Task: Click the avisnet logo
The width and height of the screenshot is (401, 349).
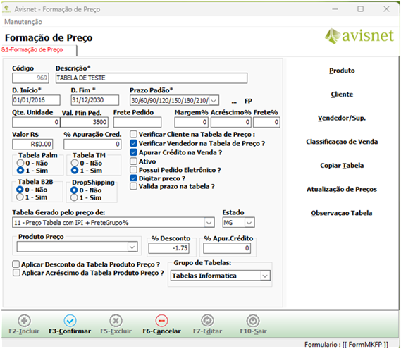Action: (x=359, y=35)
